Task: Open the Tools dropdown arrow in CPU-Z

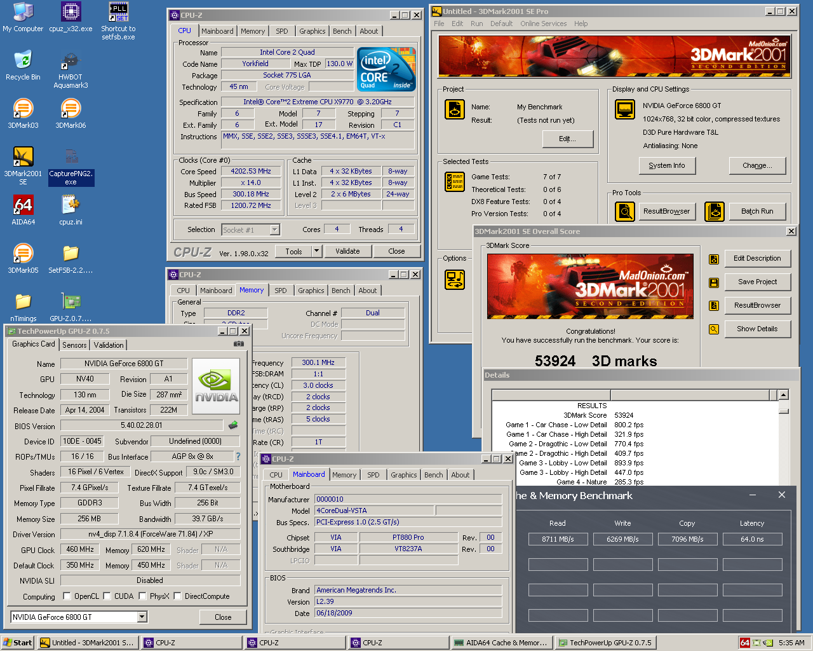Action: (316, 251)
